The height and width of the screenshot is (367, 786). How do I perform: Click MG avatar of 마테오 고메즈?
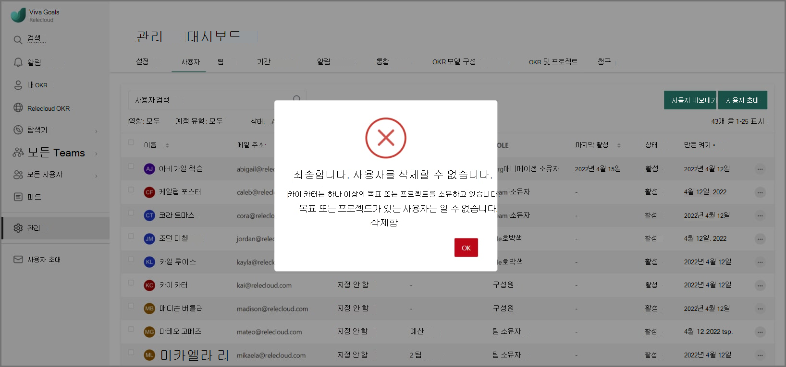(x=149, y=332)
